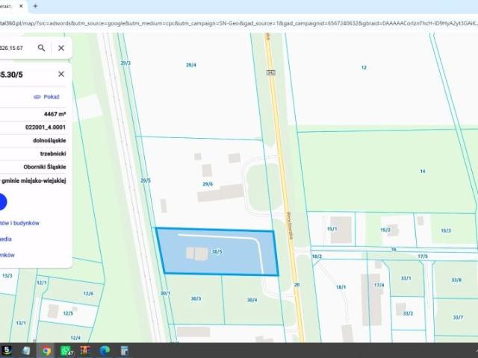Open Microsoft Edge from the taskbar

pyautogui.click(x=105, y=351)
